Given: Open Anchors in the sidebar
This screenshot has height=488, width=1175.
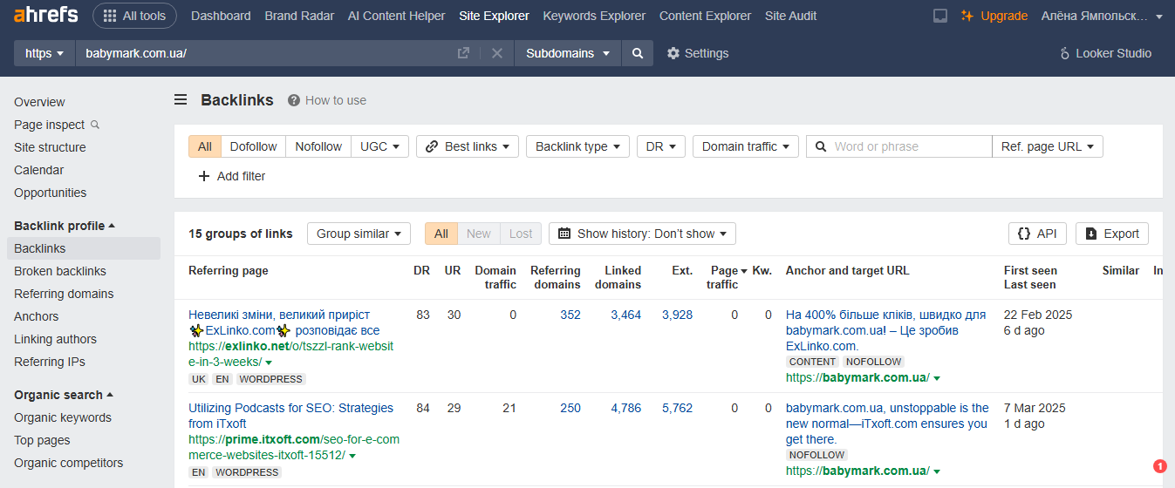Looking at the screenshot, I should [37, 316].
